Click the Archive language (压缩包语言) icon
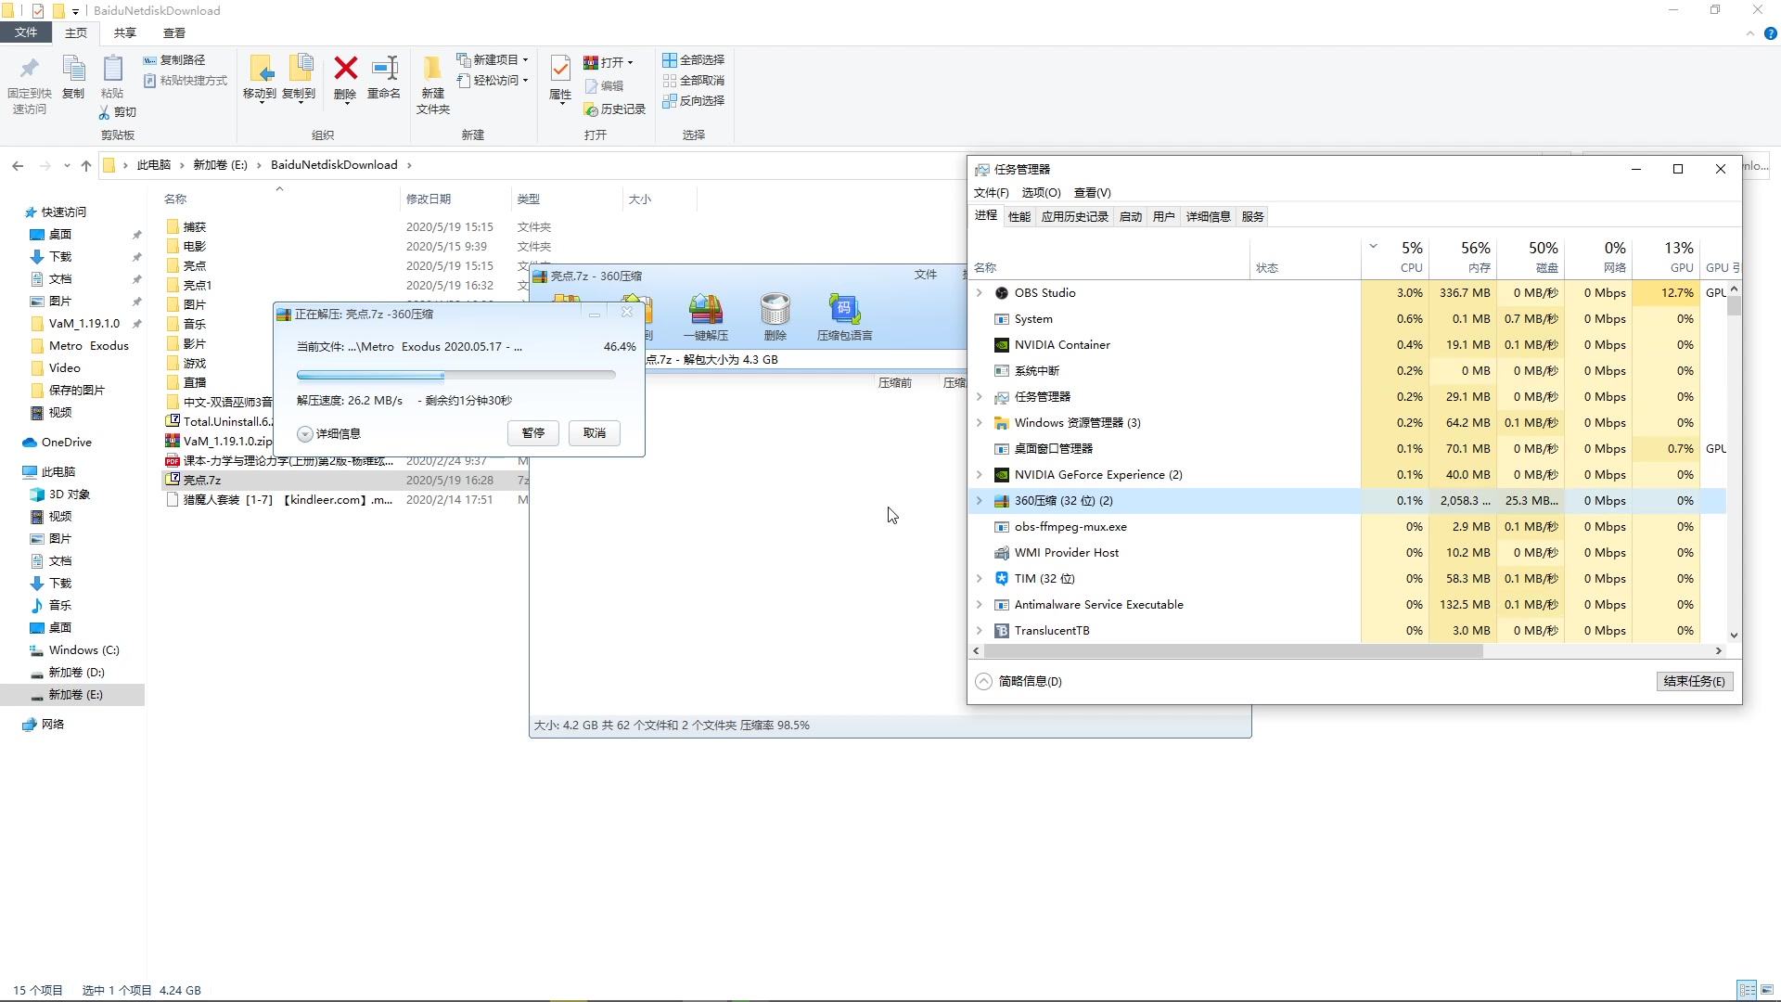Screen dimensions: 1781x1002 pos(844,310)
